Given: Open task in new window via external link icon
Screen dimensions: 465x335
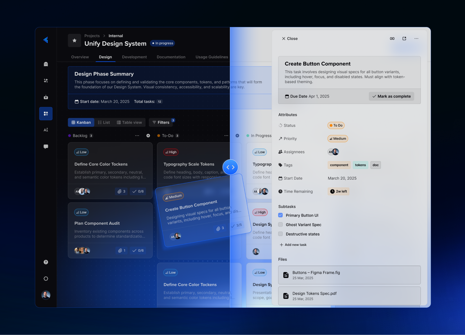Looking at the screenshot, I should 404,38.
